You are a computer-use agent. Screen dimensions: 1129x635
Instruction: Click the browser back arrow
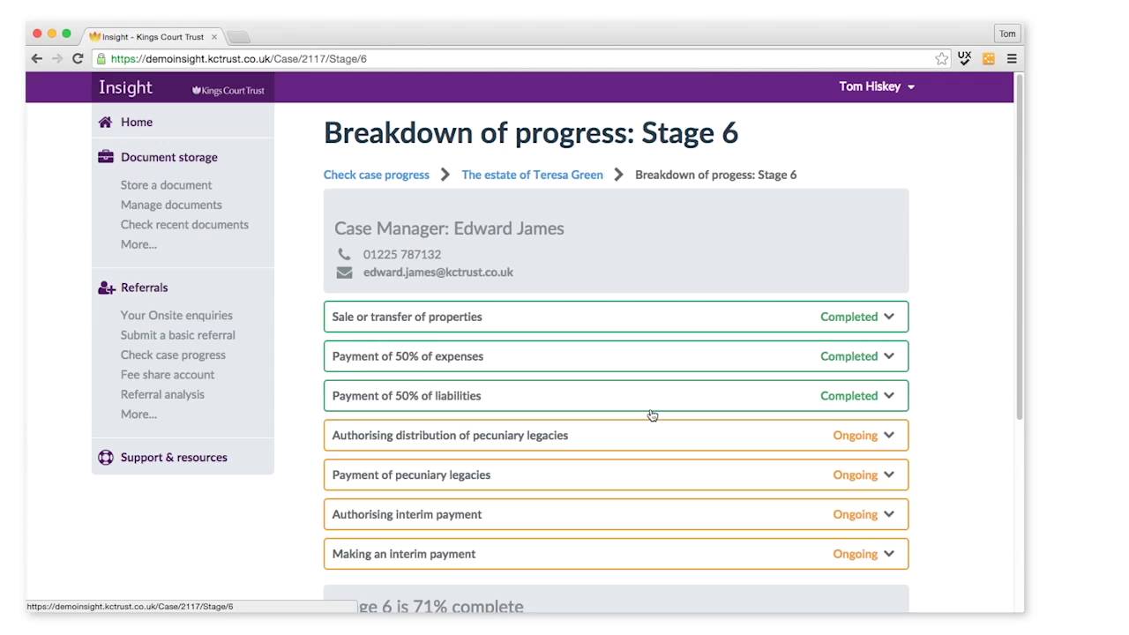point(36,59)
